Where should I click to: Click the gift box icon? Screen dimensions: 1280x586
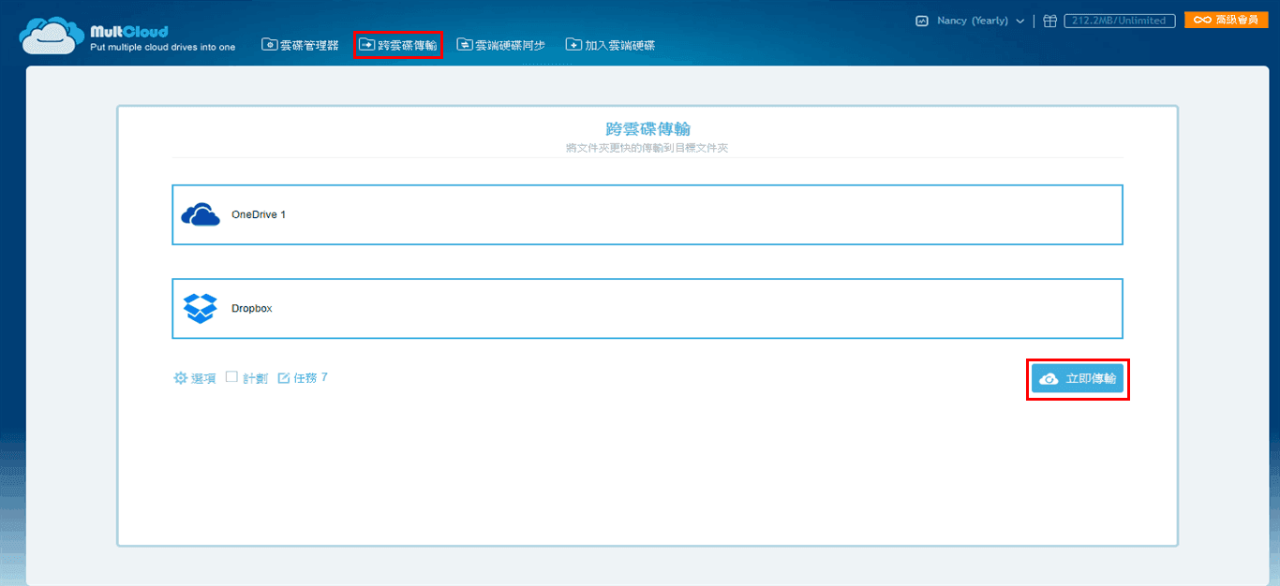click(x=1050, y=21)
